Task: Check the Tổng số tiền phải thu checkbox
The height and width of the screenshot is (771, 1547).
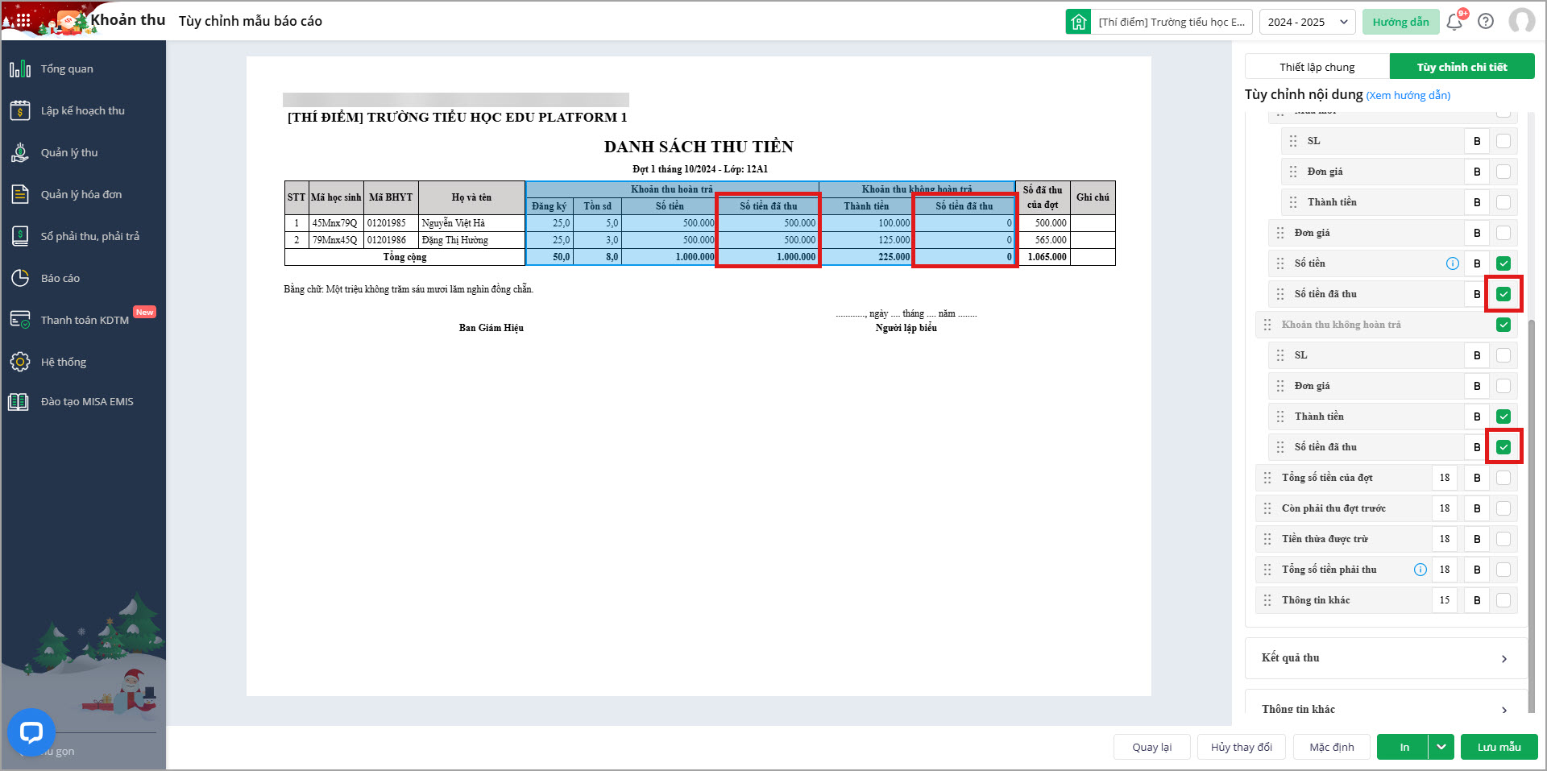Action: tap(1503, 570)
